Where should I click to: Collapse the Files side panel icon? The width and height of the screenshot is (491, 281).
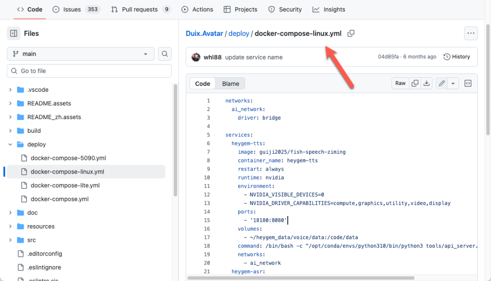point(14,33)
